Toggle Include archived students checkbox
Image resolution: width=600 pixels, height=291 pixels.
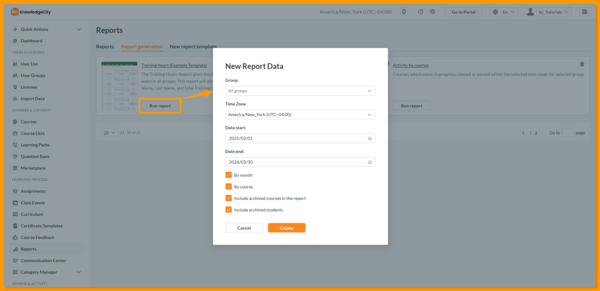click(x=228, y=210)
